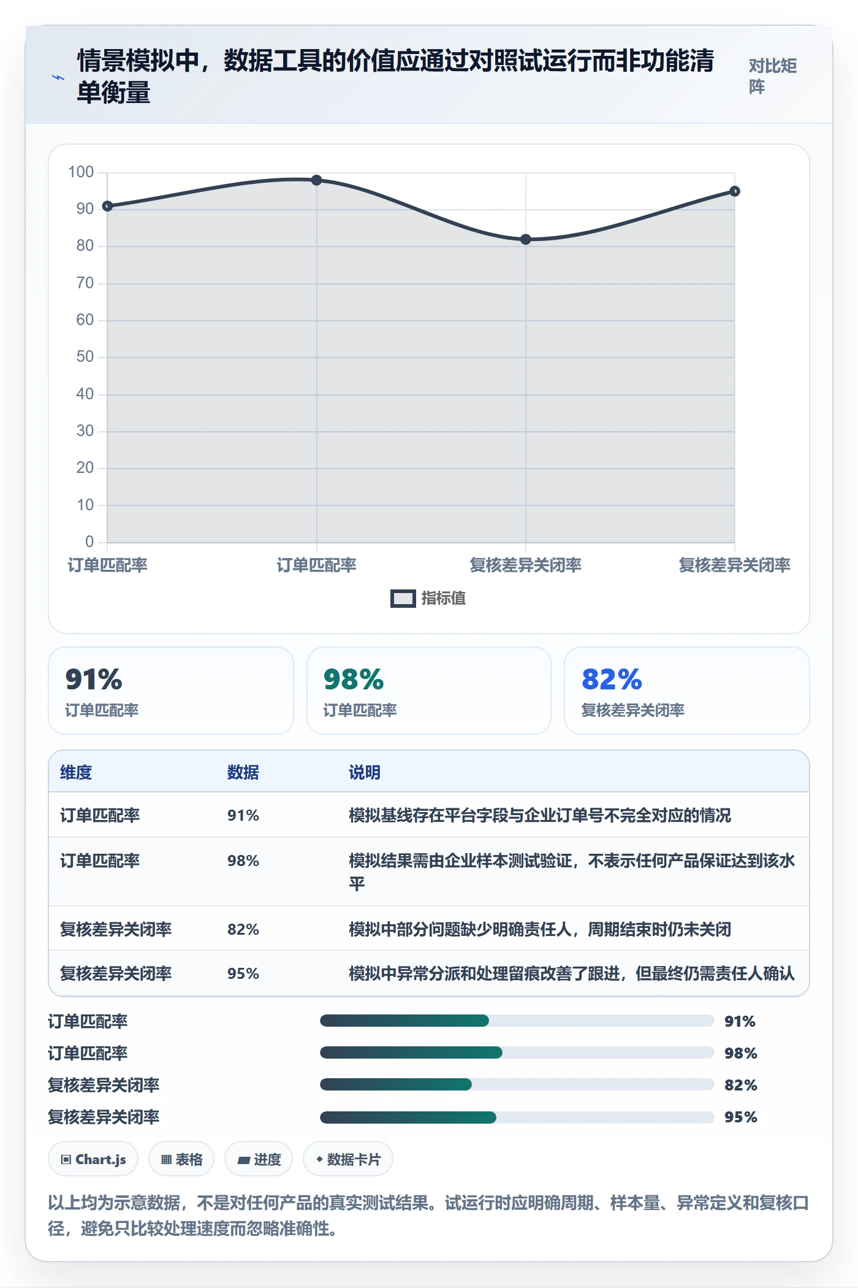This screenshot has height=1288, width=858.
Task: Click the footer disclaimer starting 以上均为示意数据
Action: [428, 1215]
